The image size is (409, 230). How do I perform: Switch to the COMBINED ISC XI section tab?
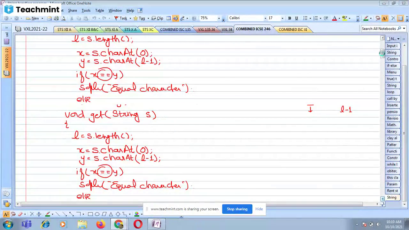tap(293, 29)
